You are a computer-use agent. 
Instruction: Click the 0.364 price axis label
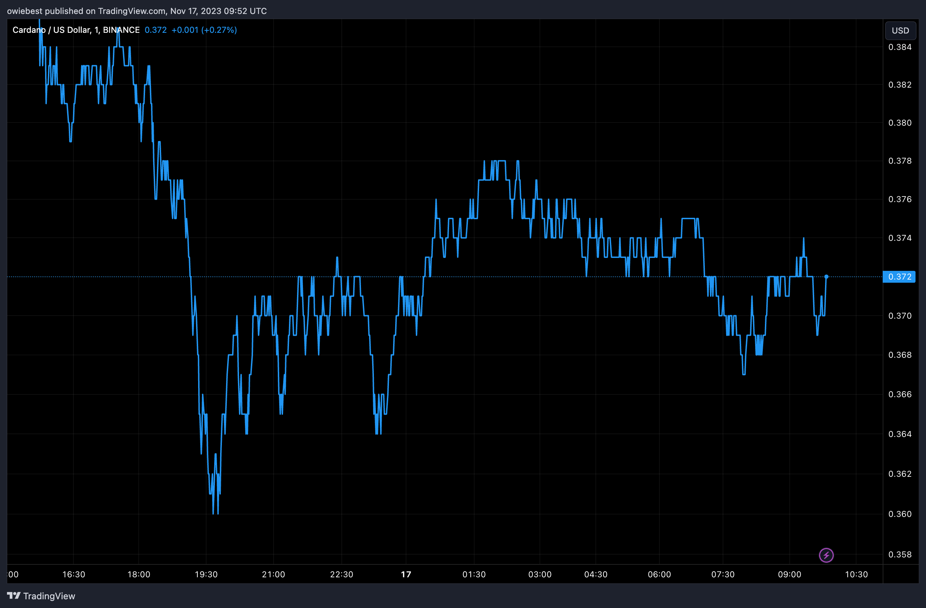tap(900, 434)
